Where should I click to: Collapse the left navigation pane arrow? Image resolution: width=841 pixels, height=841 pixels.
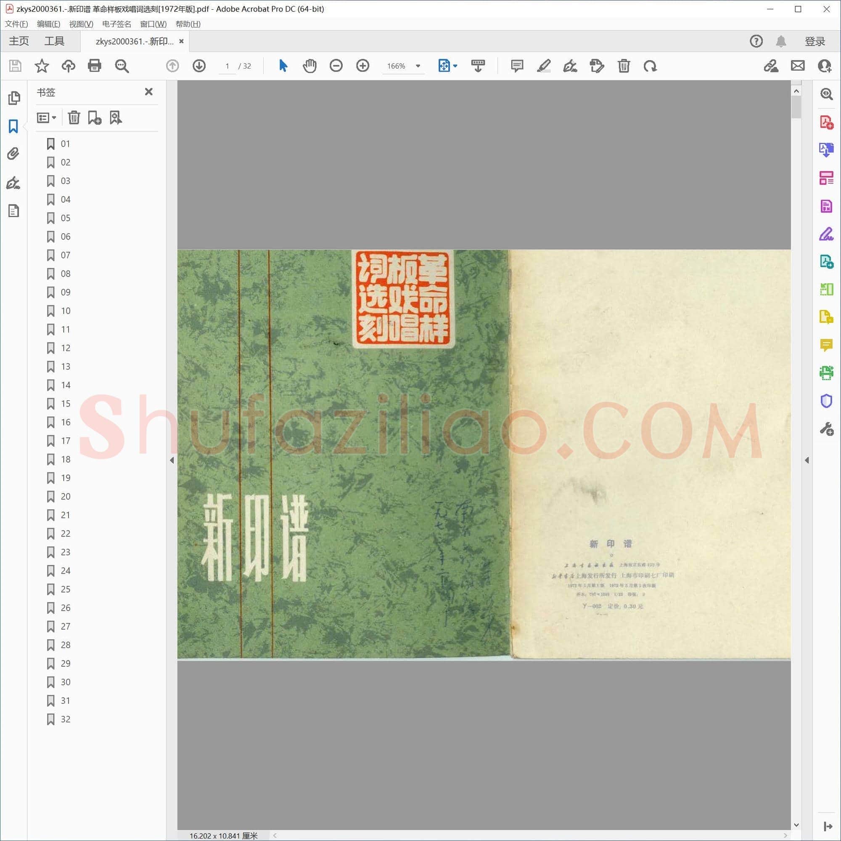point(172,460)
